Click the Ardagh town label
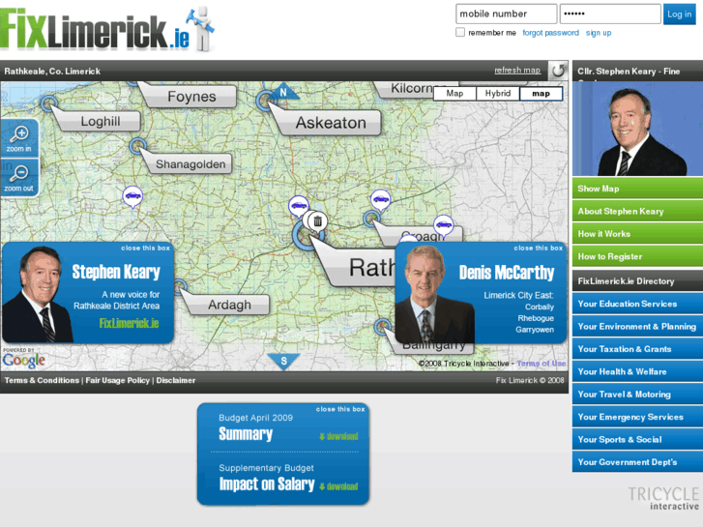 [x=229, y=305]
